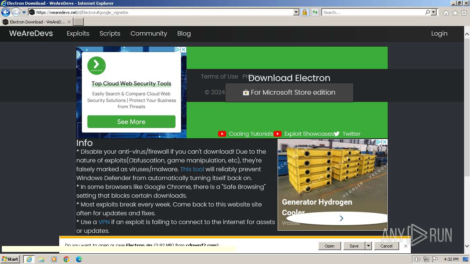Viewport: 470px width, 264px height.
Task: Expand the address bar autocomplete dropdown
Action: pos(296,12)
